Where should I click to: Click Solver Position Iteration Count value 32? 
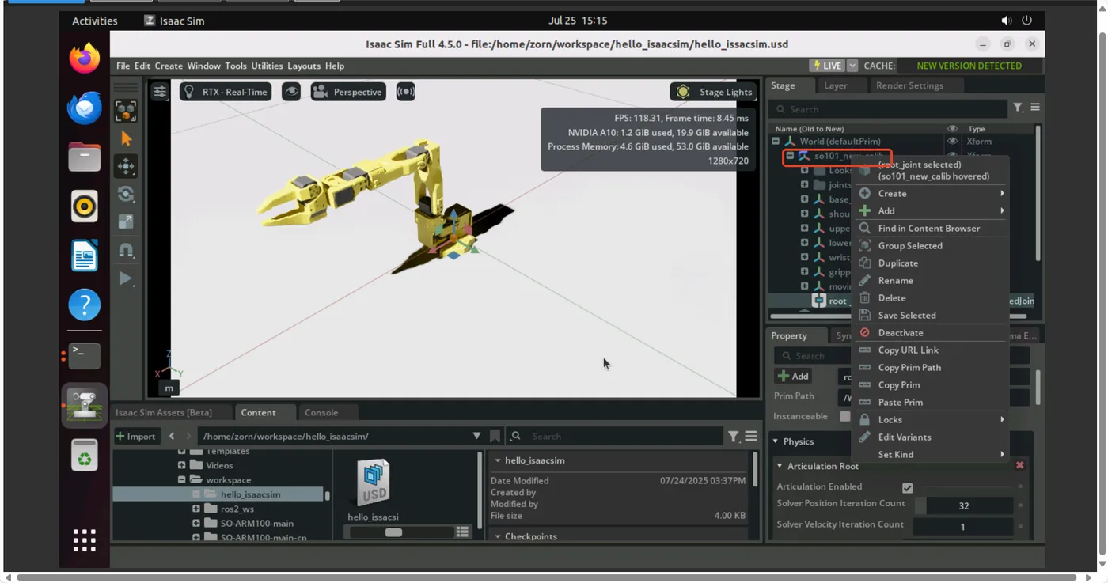pos(963,505)
